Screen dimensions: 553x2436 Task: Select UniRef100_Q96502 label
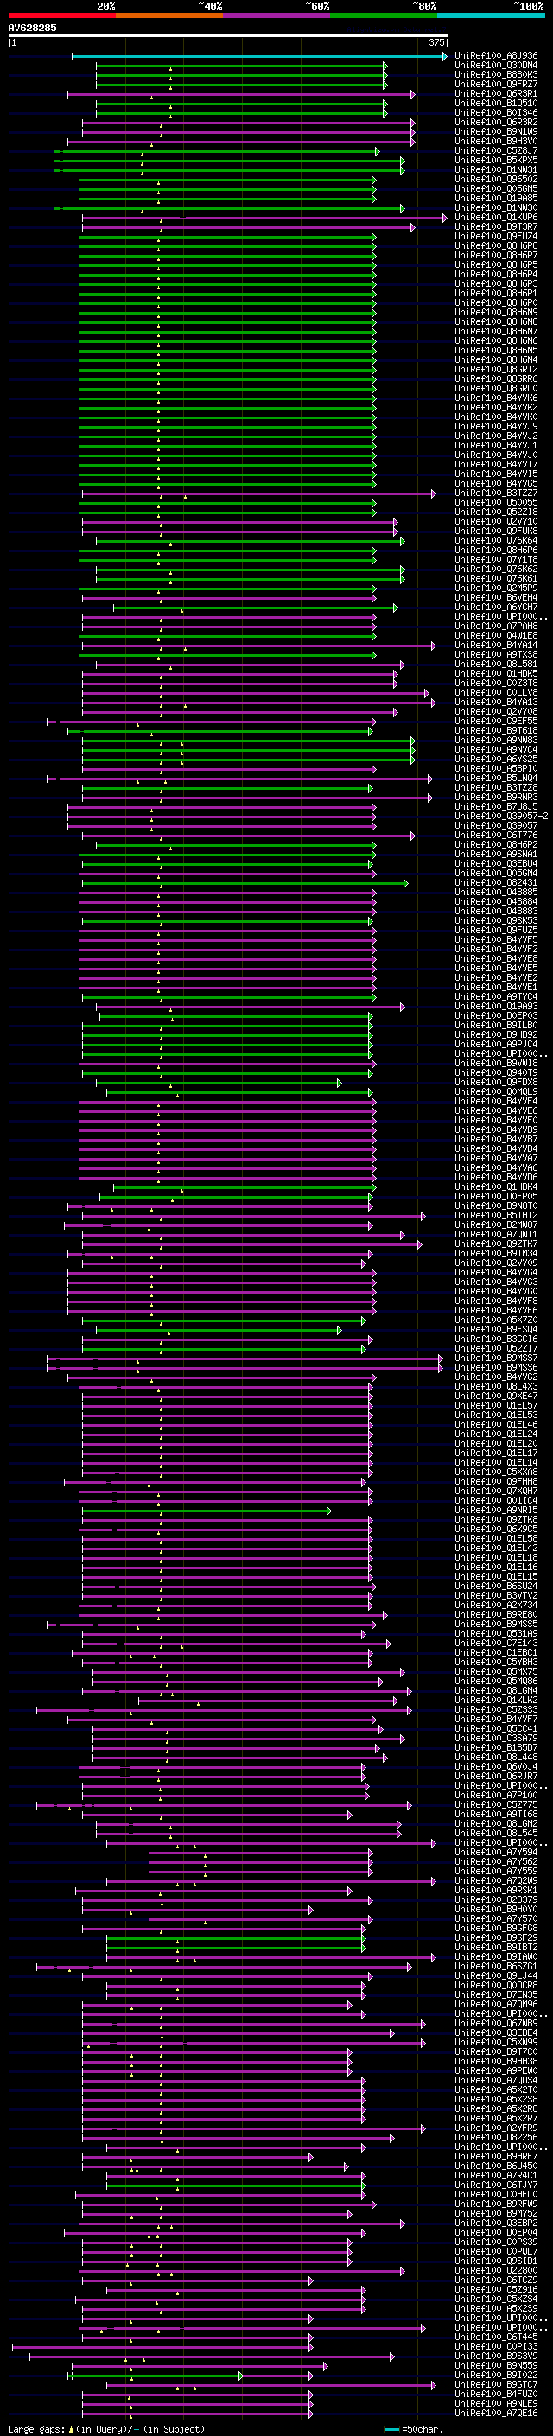point(496,180)
